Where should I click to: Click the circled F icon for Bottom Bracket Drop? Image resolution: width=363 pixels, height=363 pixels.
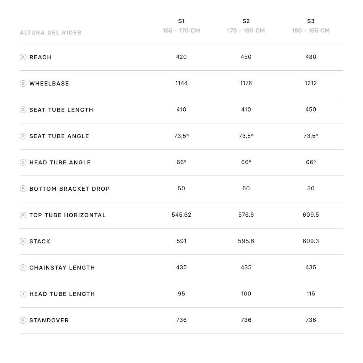(x=23, y=189)
